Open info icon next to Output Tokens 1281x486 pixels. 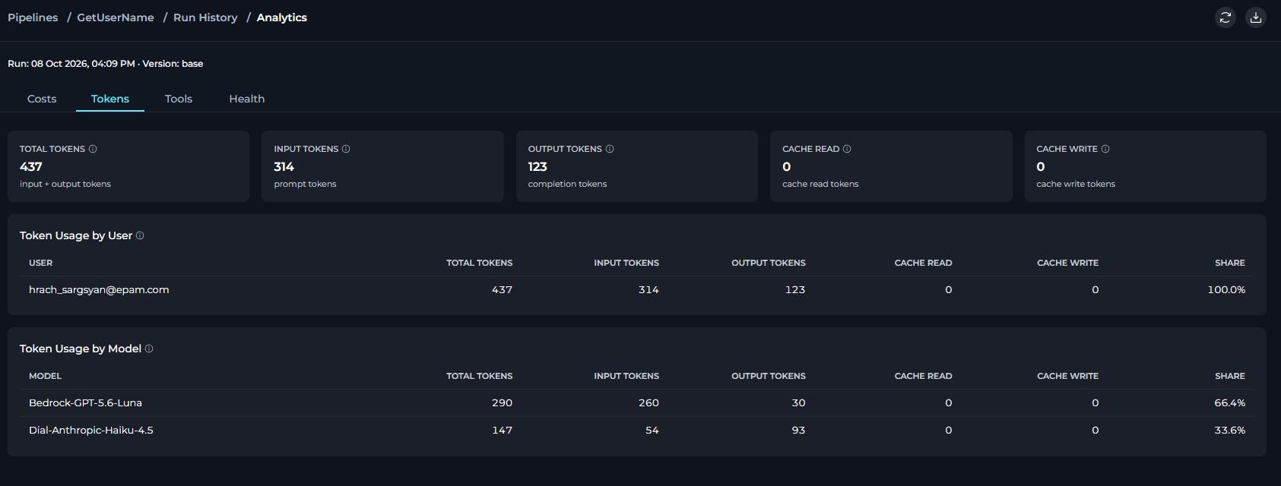point(610,149)
